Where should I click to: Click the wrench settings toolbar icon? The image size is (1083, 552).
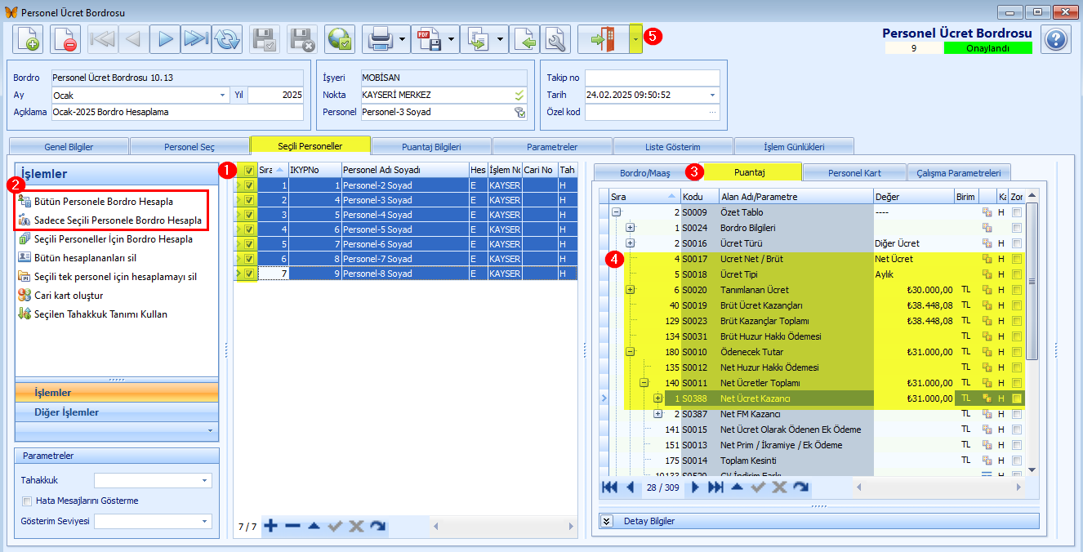click(x=557, y=38)
